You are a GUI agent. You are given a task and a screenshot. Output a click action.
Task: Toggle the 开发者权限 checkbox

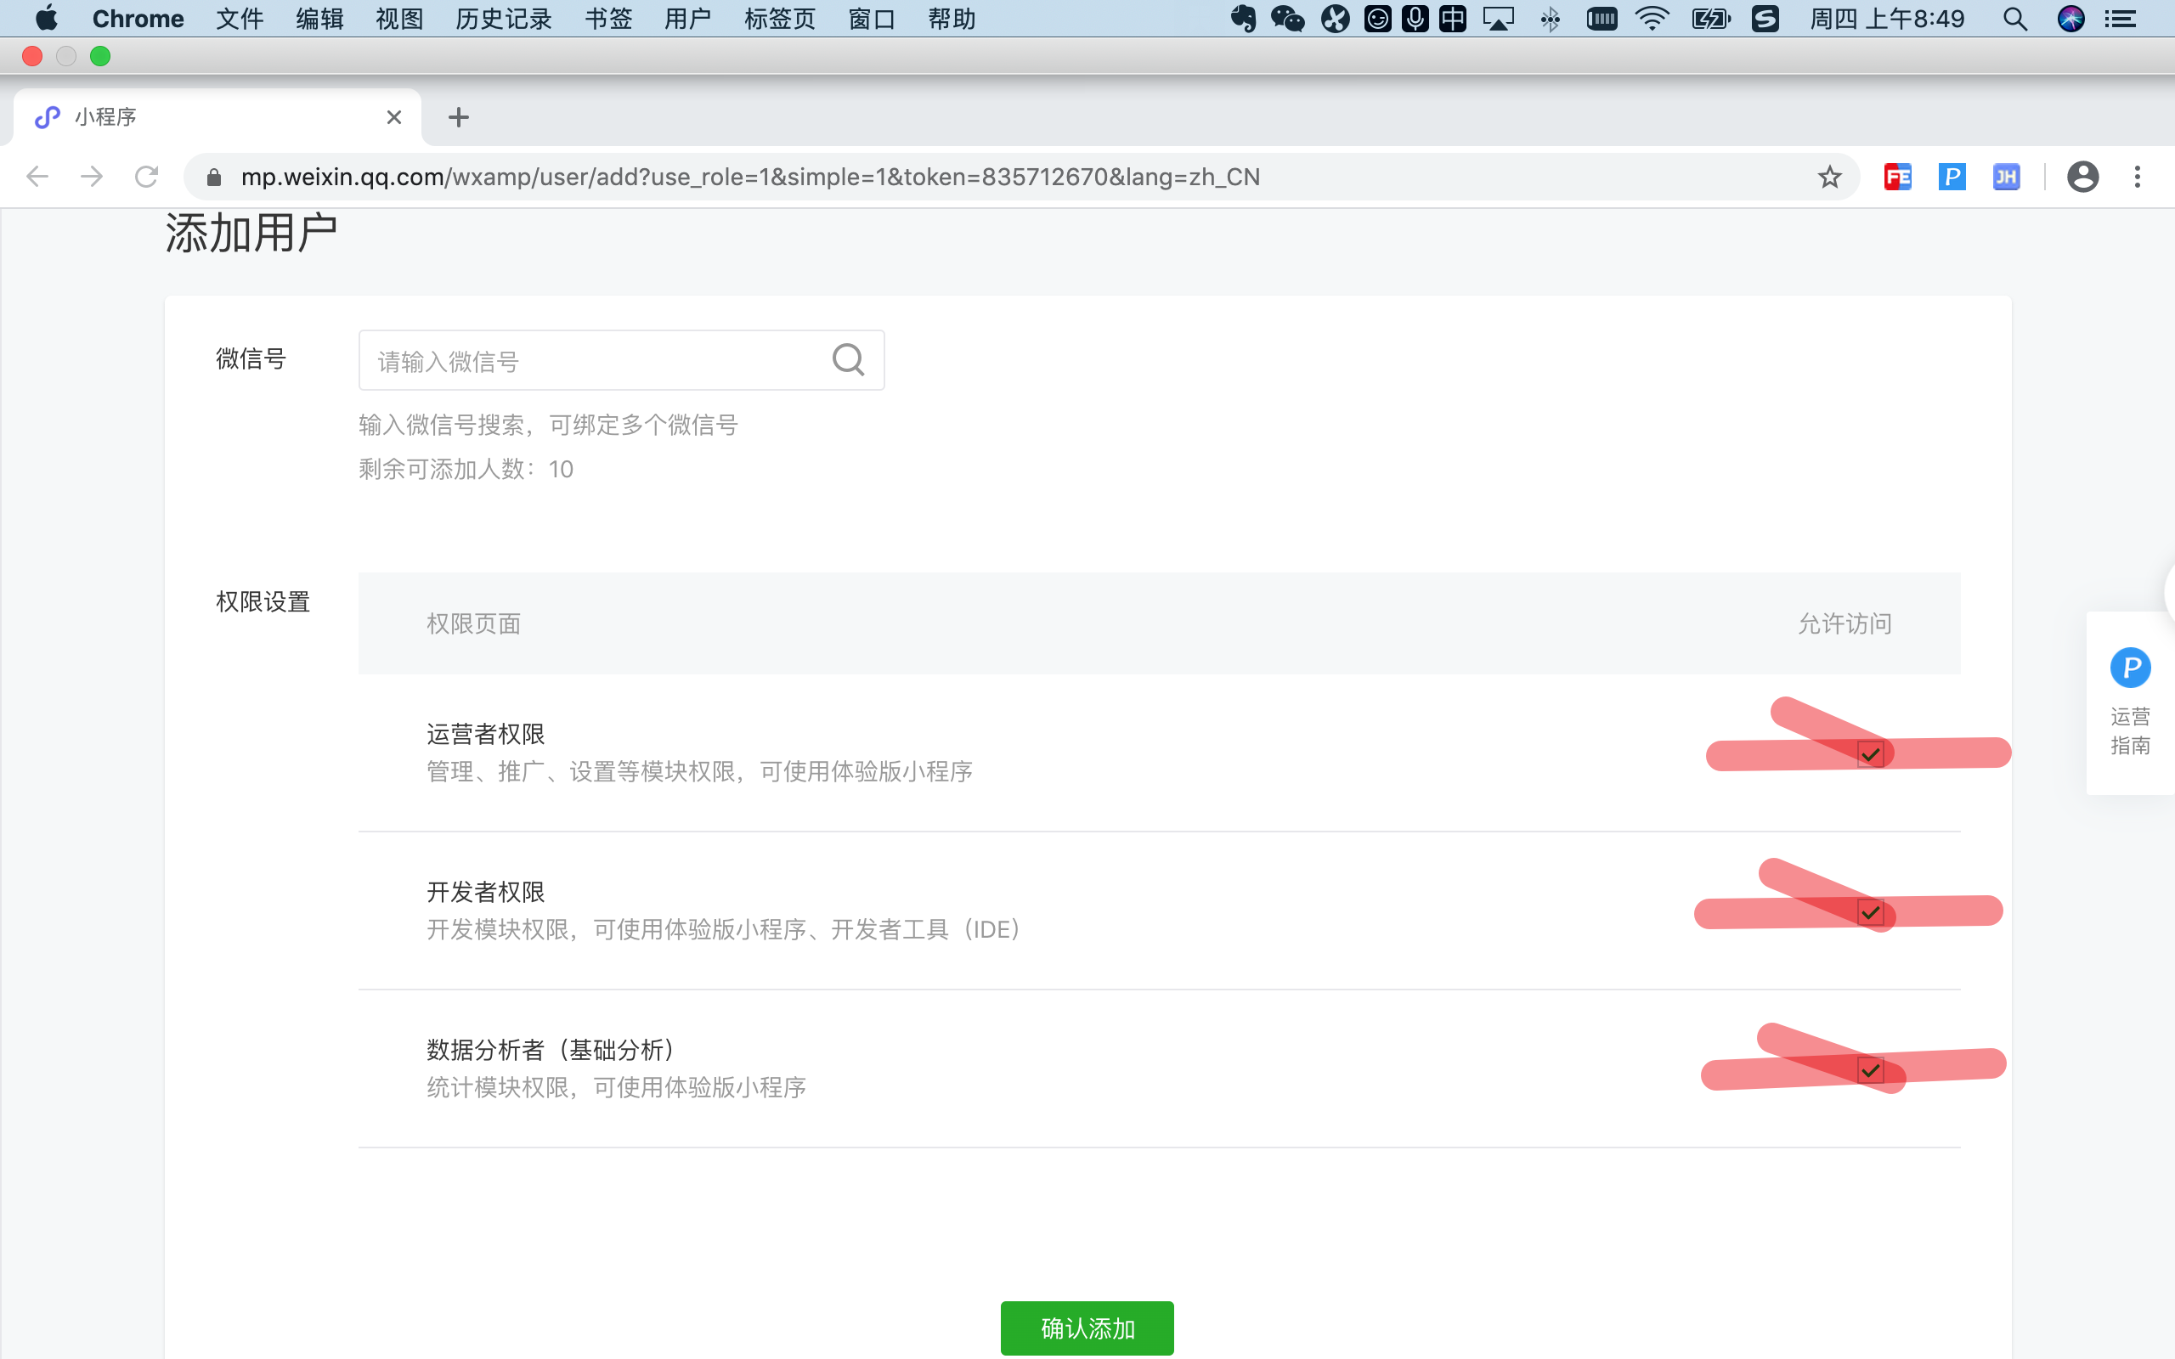[x=1870, y=913]
